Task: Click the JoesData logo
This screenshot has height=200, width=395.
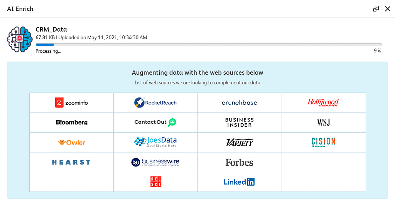Action: pyautogui.click(x=155, y=142)
